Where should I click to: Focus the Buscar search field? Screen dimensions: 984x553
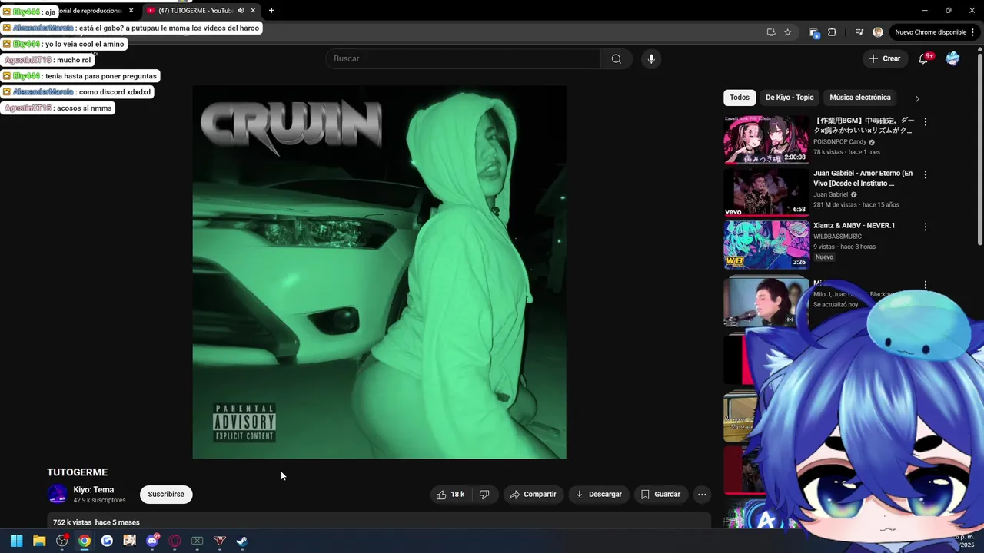pos(463,59)
